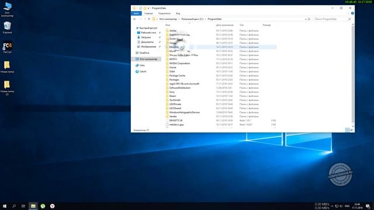
Task: Select Сеть in the navigation pane
Action: pos(140,65)
